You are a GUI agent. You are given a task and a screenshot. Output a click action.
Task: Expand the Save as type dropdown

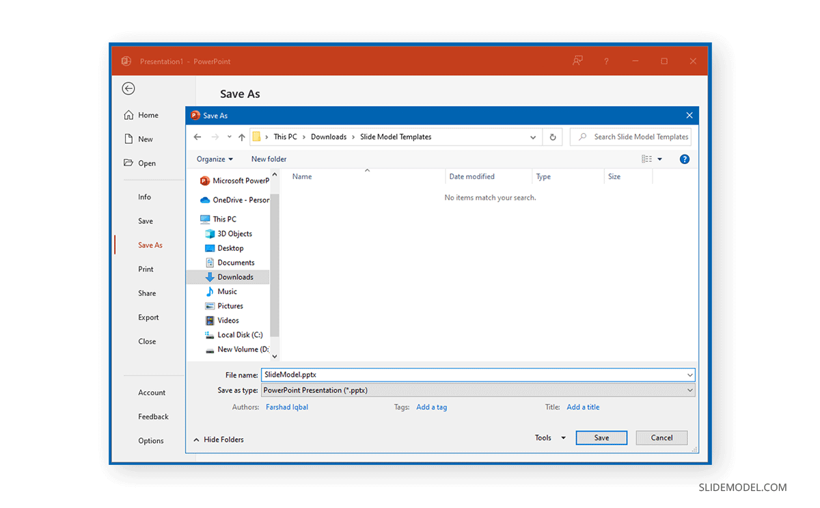pos(689,390)
